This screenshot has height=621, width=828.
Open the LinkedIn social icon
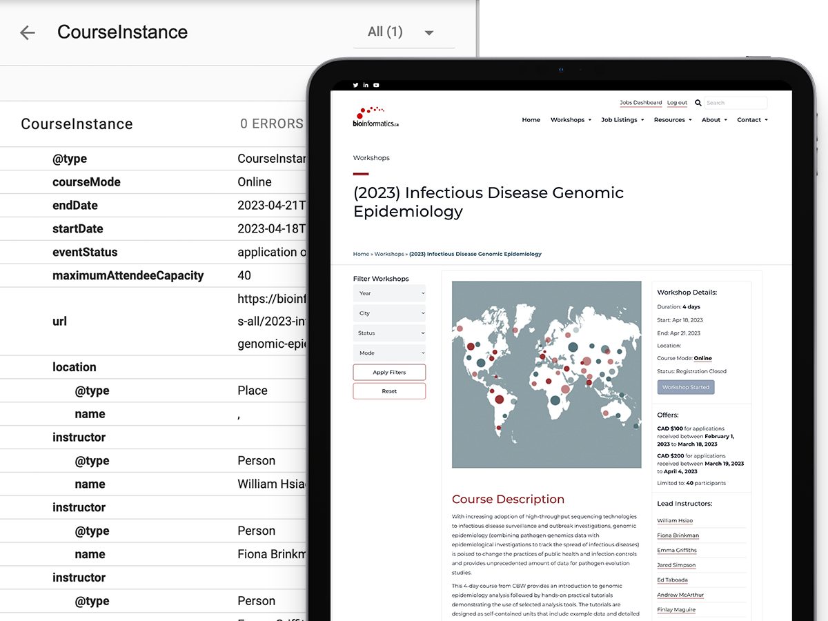coord(366,85)
